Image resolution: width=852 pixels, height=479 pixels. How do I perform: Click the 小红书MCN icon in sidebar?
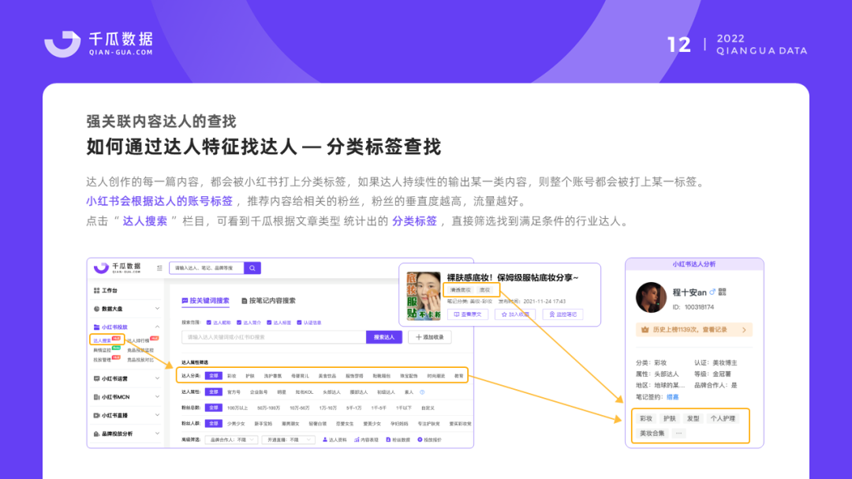click(x=97, y=397)
